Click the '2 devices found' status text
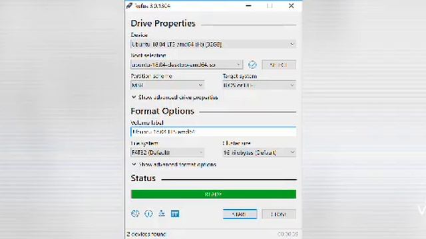426x239 pixels. (146, 234)
